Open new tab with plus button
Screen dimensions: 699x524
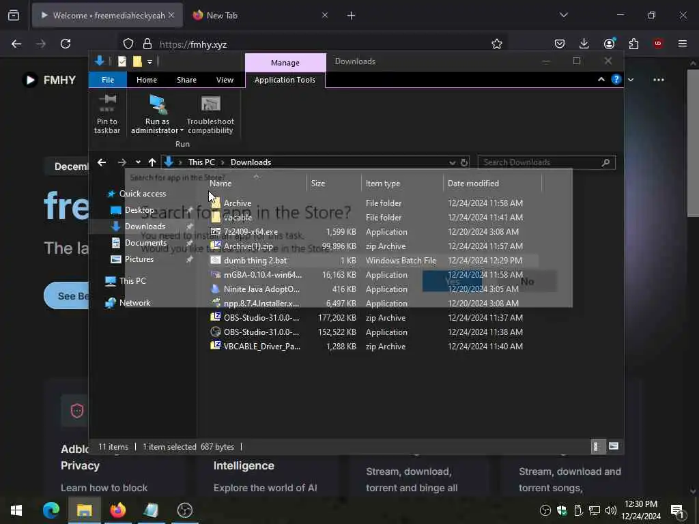(352, 16)
